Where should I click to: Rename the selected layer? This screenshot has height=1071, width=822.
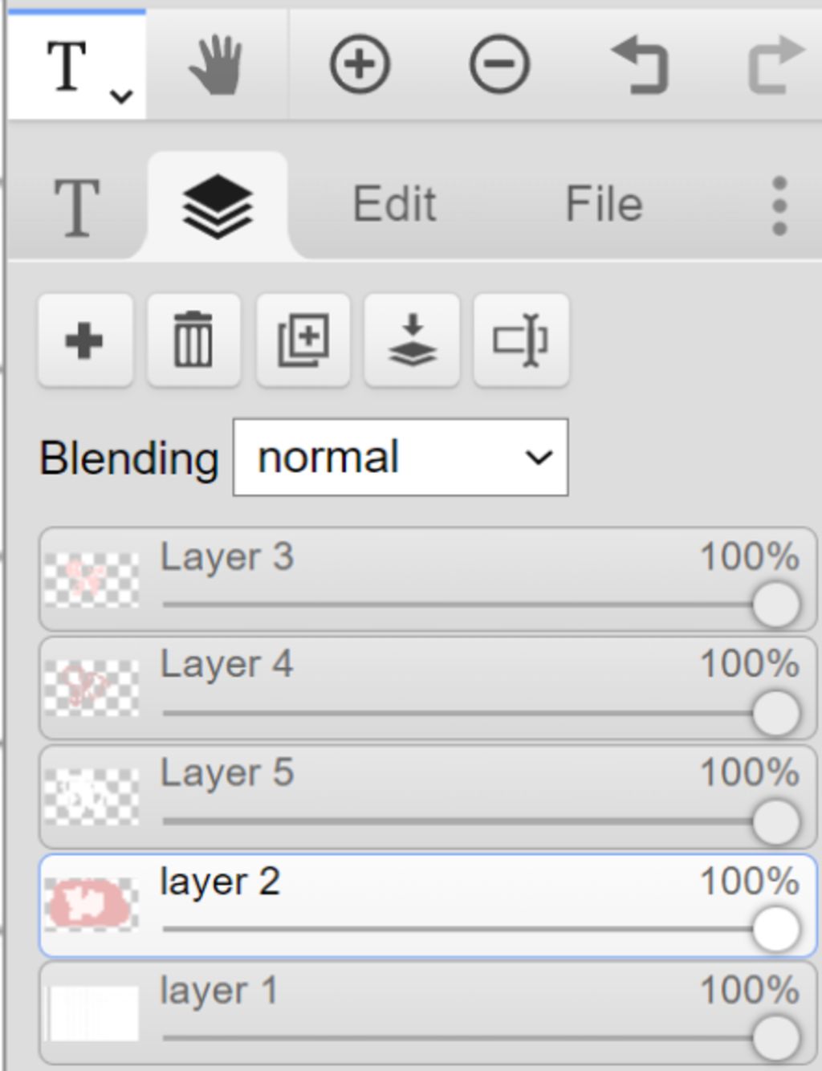521,340
